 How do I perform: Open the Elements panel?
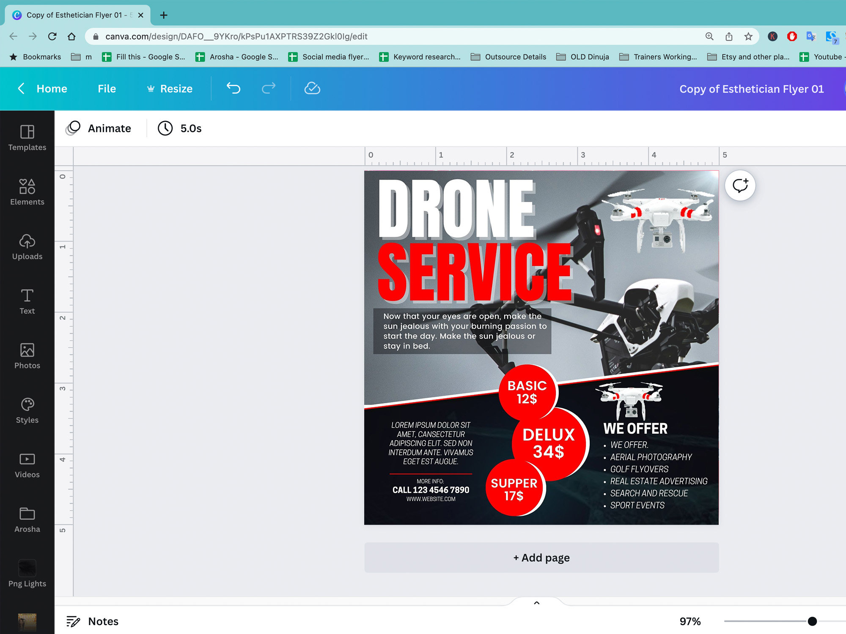pyautogui.click(x=27, y=193)
